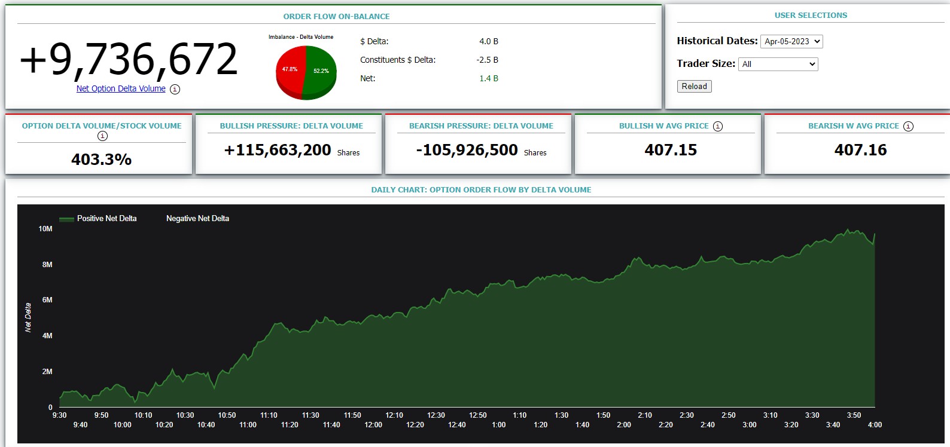This screenshot has height=447, width=950.
Task: Click the 2:00 x-axis time label
Action: point(624,425)
